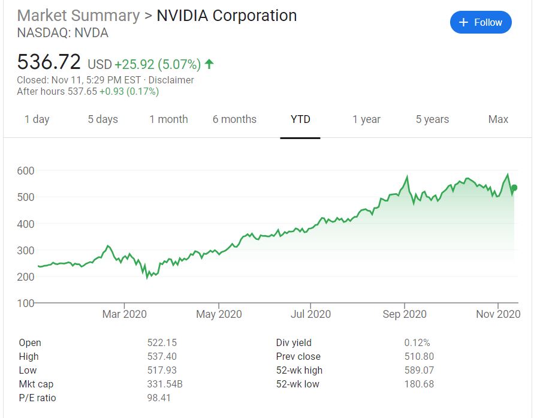Viewport: 534px width, 418px height.
Task: Select the 52-wk high figure 589.07
Action: (418, 370)
